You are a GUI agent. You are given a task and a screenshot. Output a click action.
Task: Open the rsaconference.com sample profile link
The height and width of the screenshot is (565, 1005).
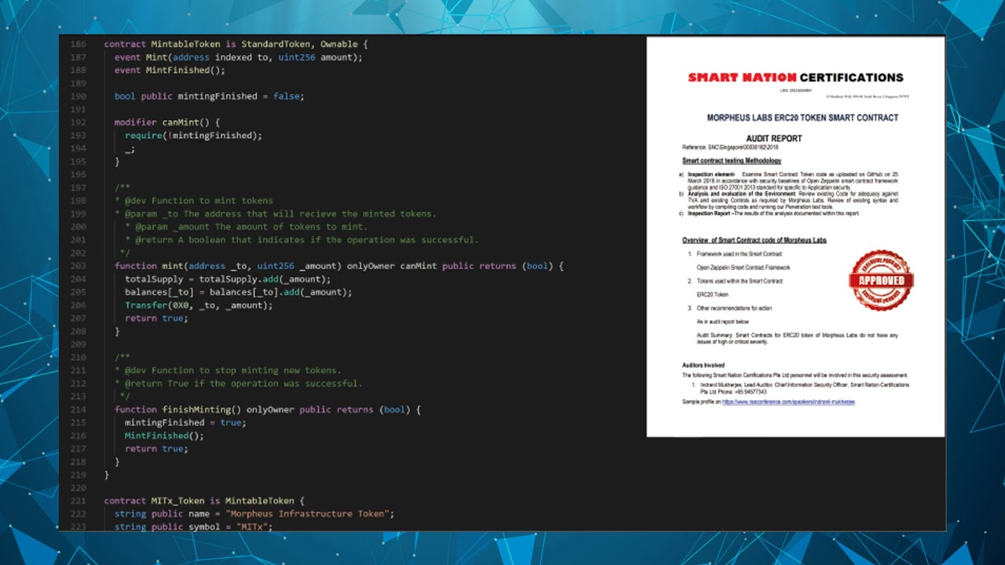tap(788, 402)
